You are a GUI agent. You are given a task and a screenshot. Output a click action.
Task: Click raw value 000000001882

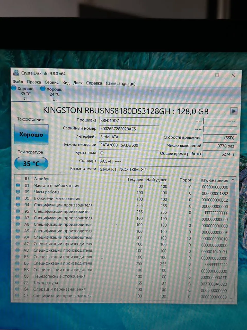pos(215,193)
